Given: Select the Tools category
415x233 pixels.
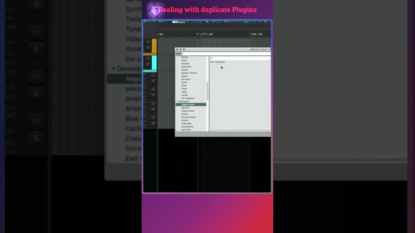Looking at the screenshot, I should [x=184, y=86].
